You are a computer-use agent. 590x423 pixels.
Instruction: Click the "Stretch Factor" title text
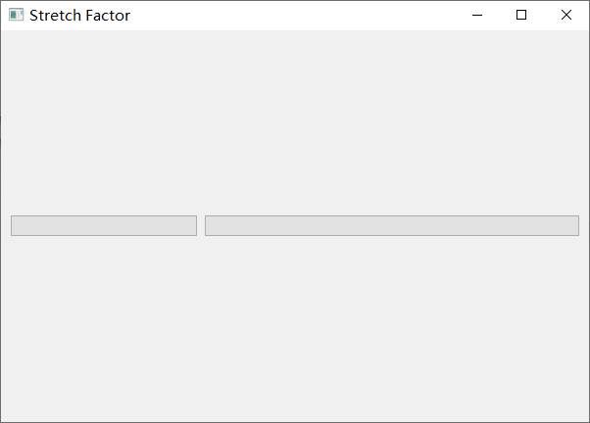[x=79, y=16]
